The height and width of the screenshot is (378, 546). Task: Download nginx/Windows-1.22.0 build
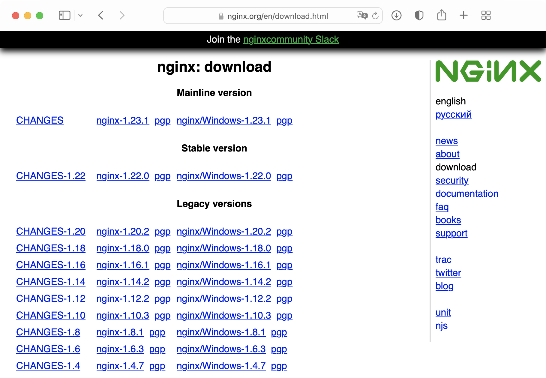pyautogui.click(x=224, y=176)
